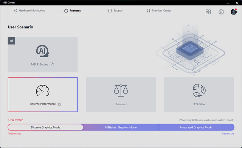This screenshot has height=148, width=242.
Task: Open MSI AI Engine external link icon
Action: point(52,64)
